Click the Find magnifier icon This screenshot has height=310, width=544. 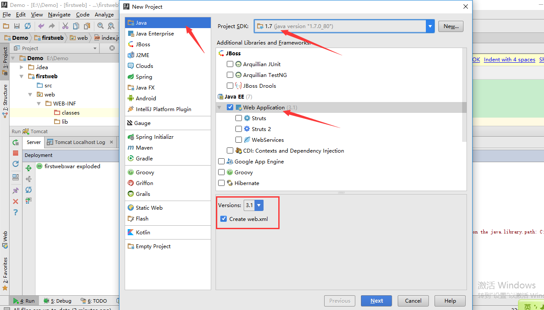point(100,26)
